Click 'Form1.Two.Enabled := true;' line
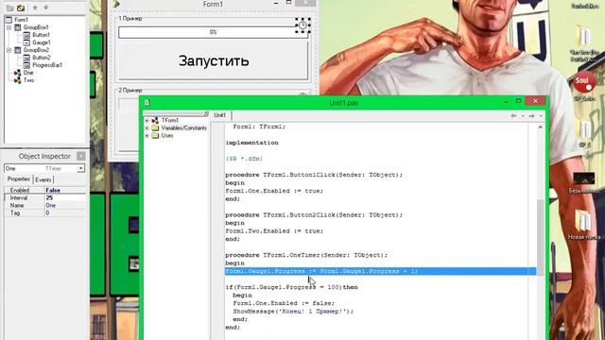The image size is (605, 340). click(x=274, y=230)
